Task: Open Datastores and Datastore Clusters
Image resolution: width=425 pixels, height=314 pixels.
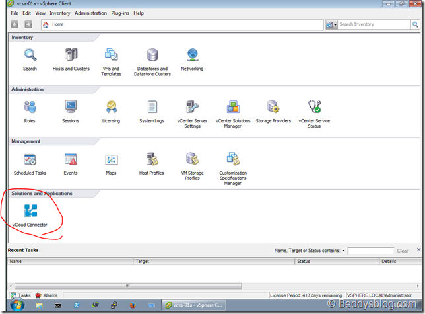Action: click(x=152, y=55)
